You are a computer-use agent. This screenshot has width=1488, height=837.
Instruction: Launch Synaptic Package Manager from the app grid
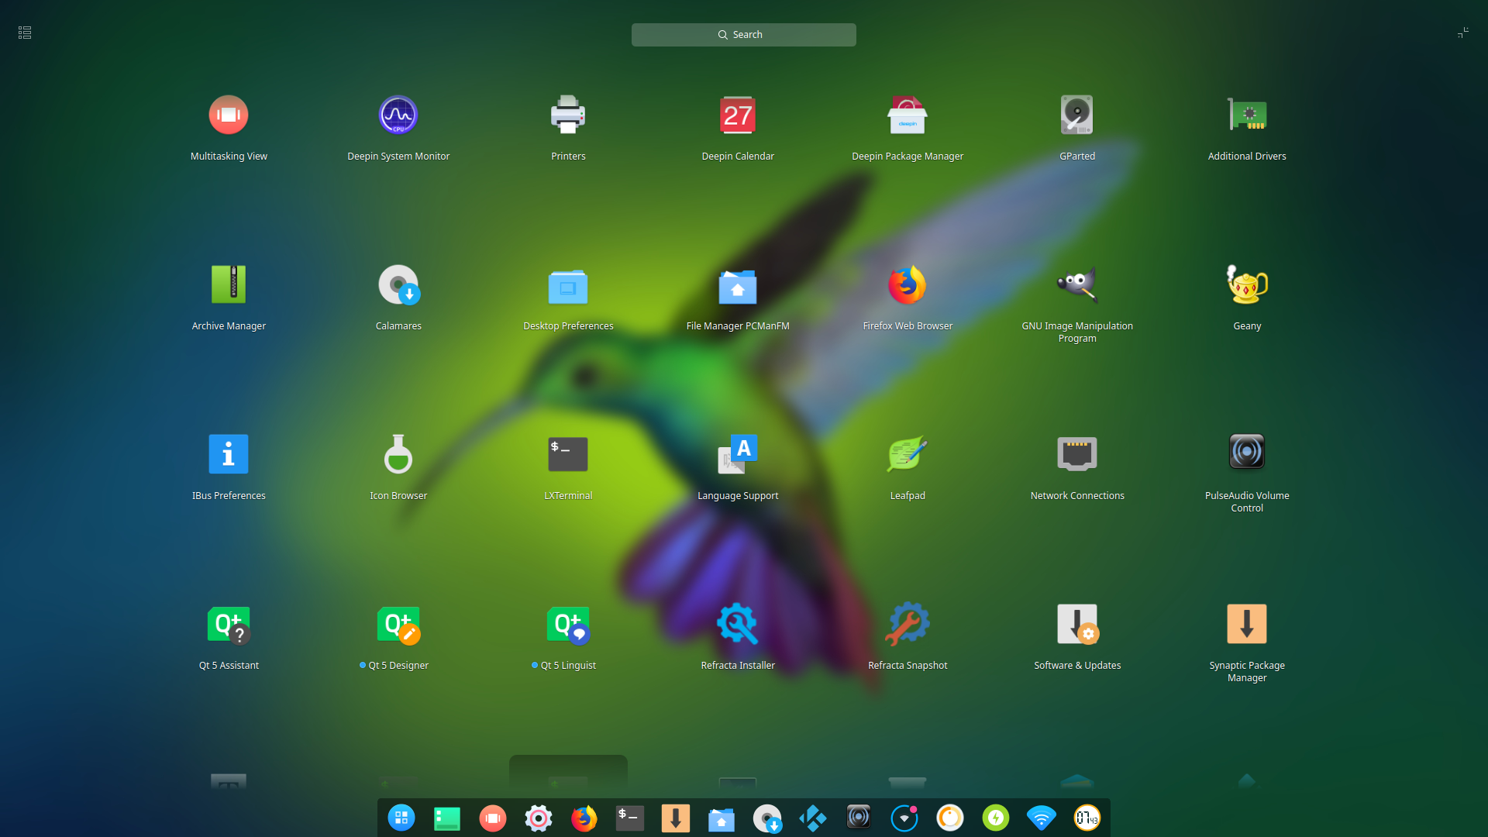click(1247, 624)
